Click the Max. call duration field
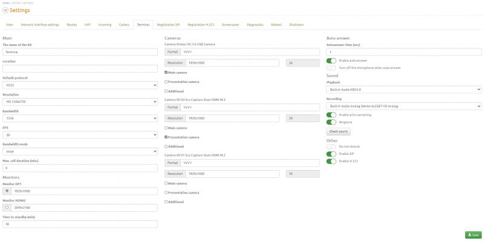The width and height of the screenshot is (484, 242). coord(80,168)
